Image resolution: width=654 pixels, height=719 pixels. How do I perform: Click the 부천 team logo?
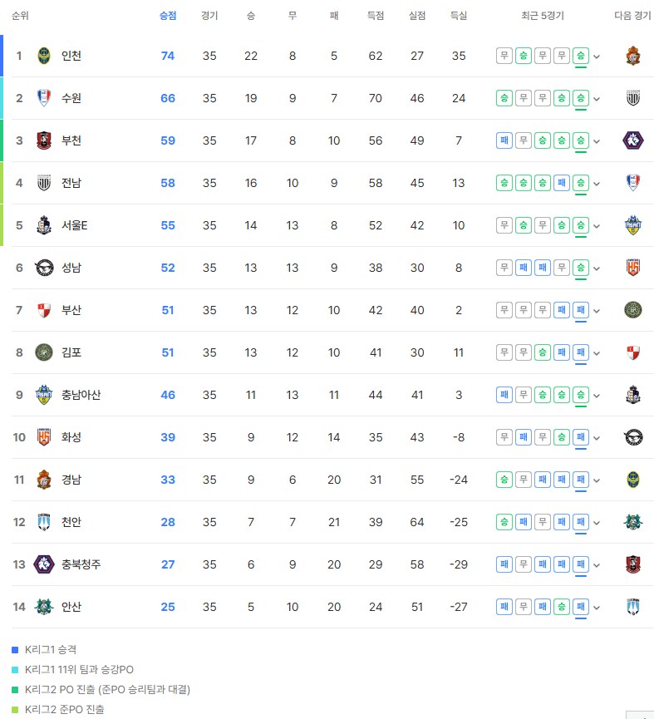click(44, 140)
